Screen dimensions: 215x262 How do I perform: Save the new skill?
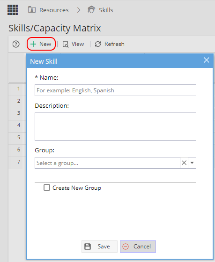[x=99, y=247]
